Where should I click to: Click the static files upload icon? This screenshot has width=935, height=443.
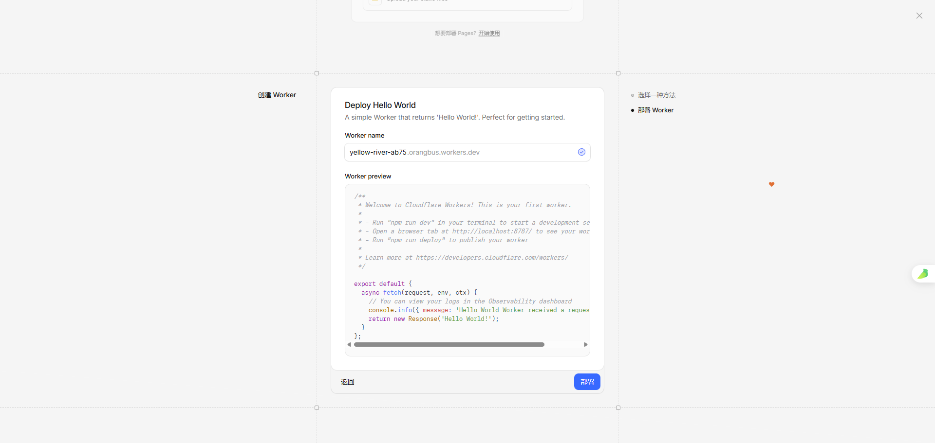coord(374,1)
